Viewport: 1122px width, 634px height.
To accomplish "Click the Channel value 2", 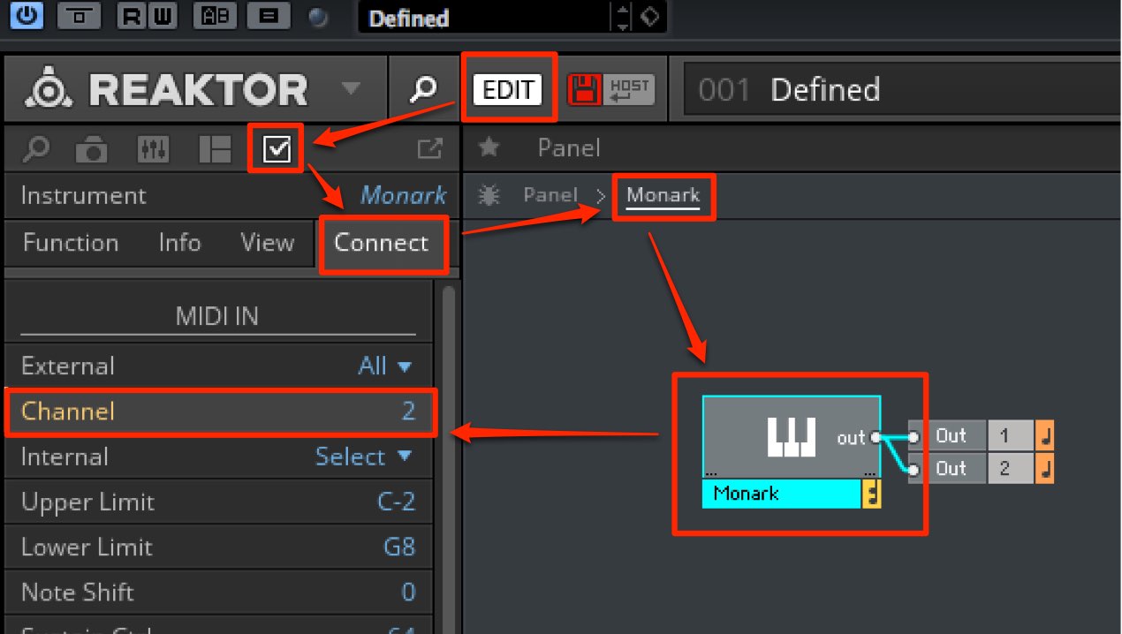I will pyautogui.click(x=408, y=411).
